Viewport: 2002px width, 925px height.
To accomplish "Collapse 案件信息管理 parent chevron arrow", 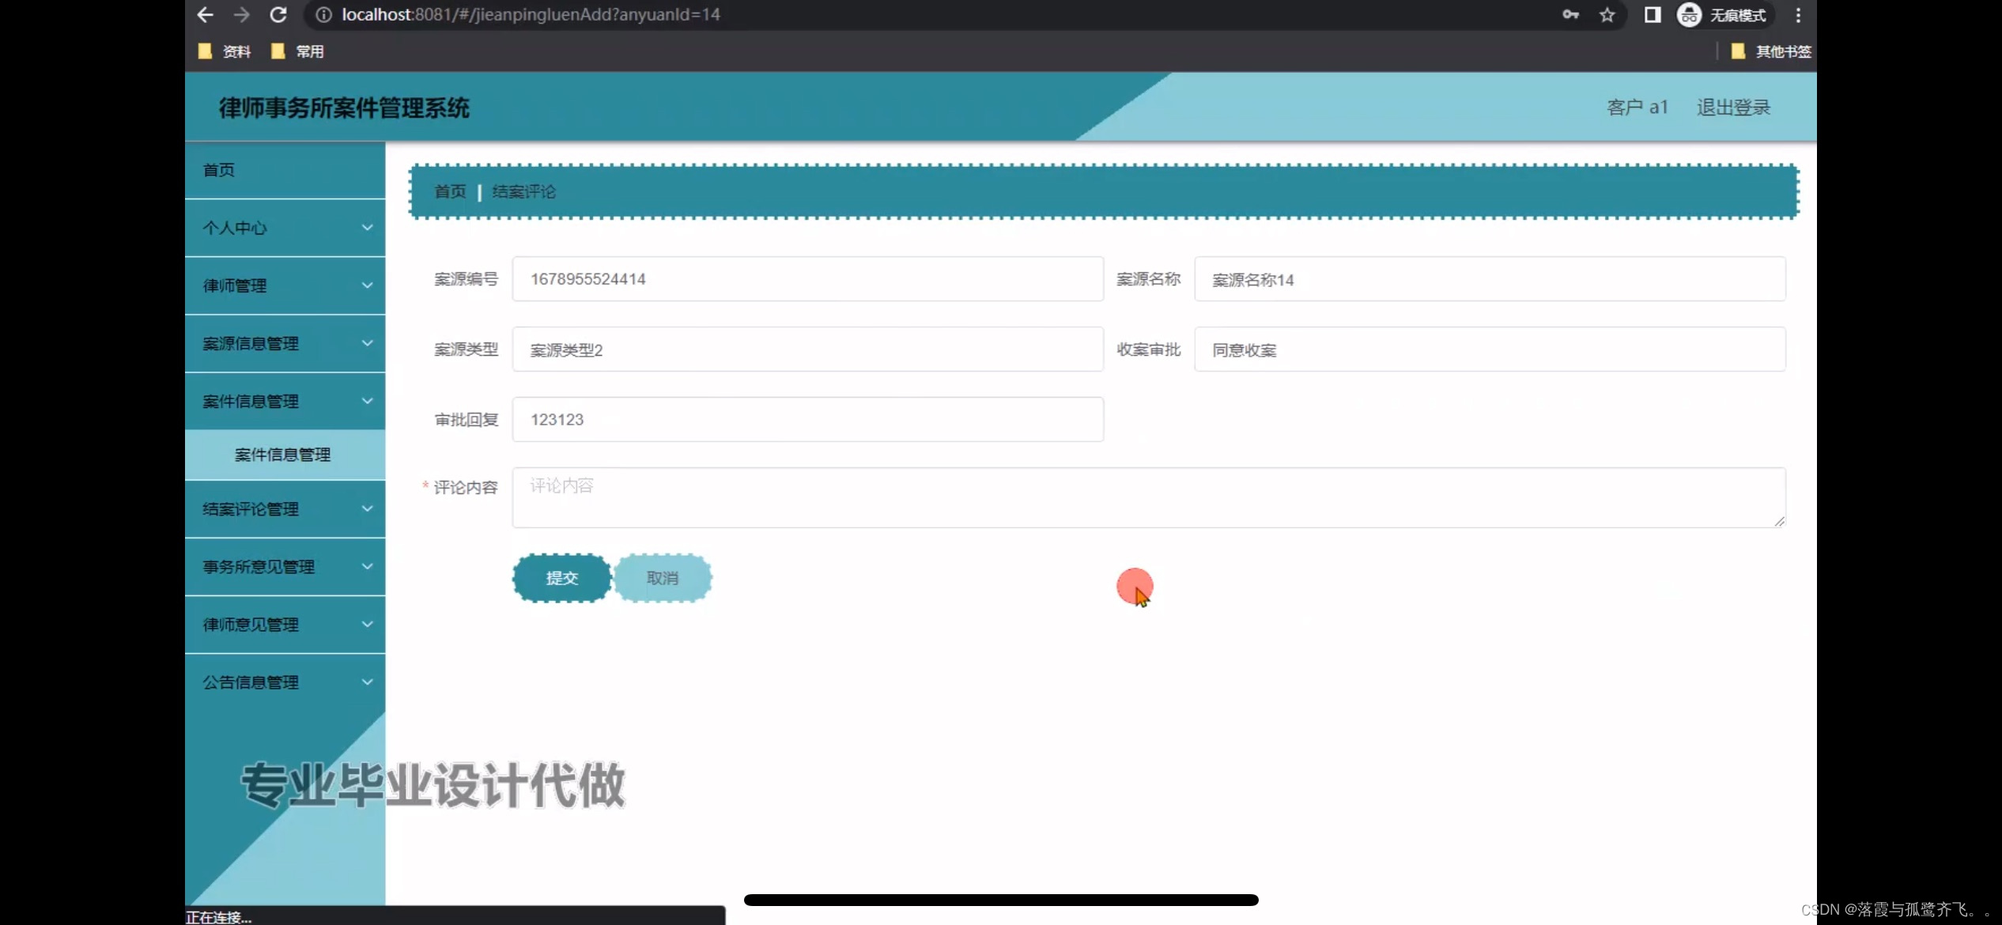I will [x=367, y=401].
